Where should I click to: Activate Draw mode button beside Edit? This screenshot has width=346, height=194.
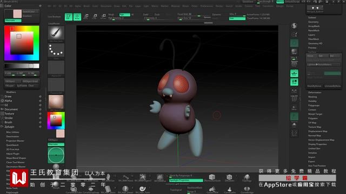point(77,17)
